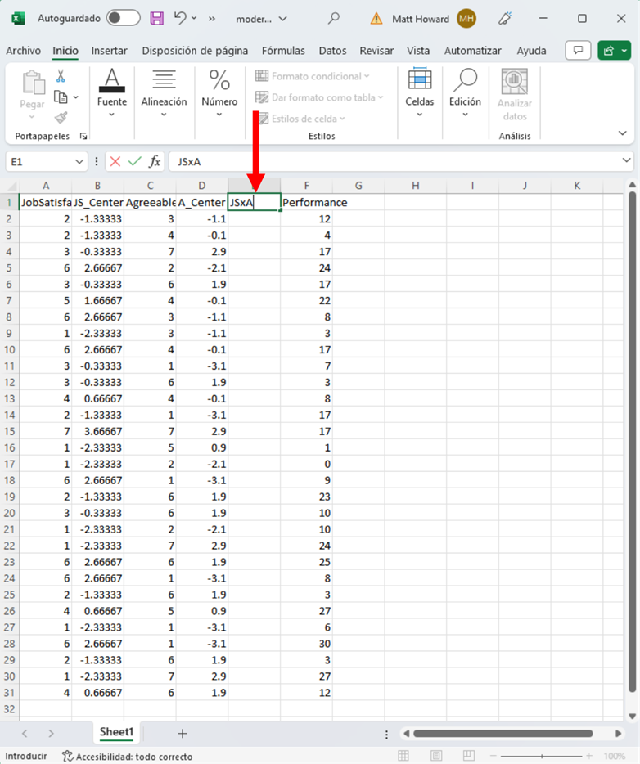This screenshot has height=764, width=640.
Task: Open the Comments speech bubble icon
Action: pyautogui.click(x=578, y=51)
